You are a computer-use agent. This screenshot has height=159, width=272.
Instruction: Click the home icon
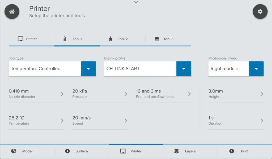point(12,11)
